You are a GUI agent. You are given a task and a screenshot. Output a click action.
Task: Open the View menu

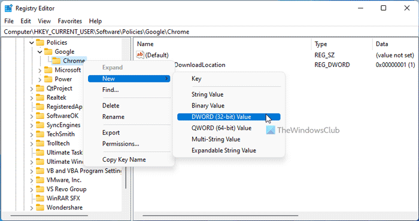click(x=44, y=21)
